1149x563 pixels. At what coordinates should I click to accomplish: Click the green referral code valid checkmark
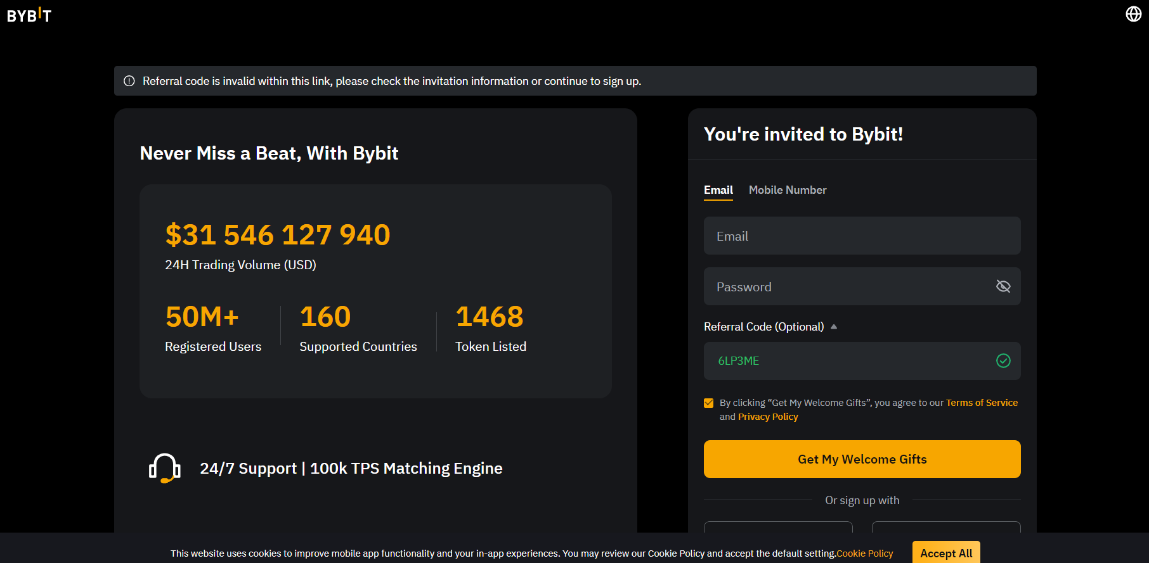coord(1003,361)
